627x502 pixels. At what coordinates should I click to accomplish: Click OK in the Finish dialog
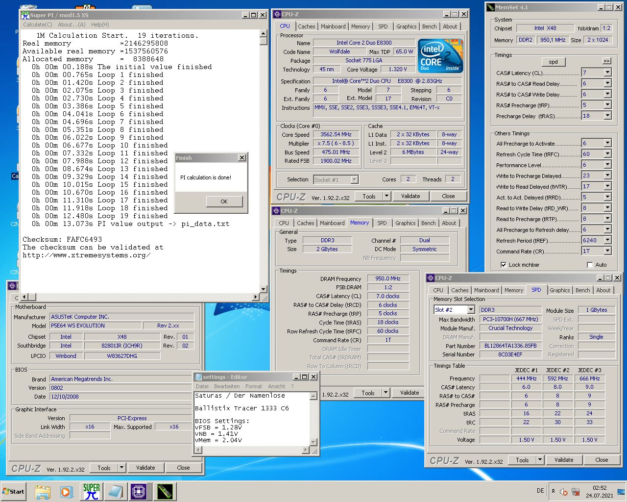224,201
